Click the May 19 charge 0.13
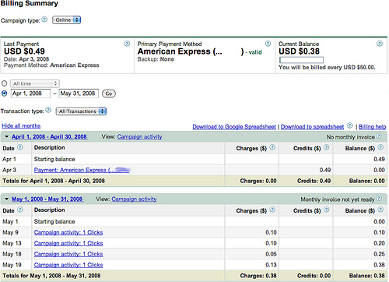Image resolution: width=389 pixels, height=282 pixels. point(271,265)
